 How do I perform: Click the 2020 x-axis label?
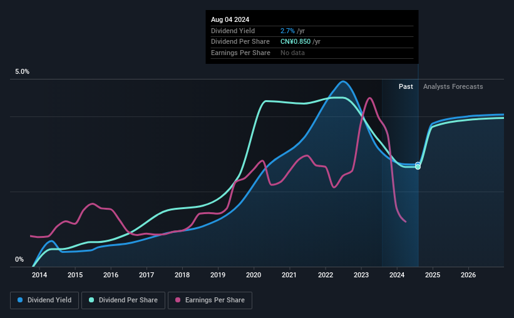coord(254,275)
